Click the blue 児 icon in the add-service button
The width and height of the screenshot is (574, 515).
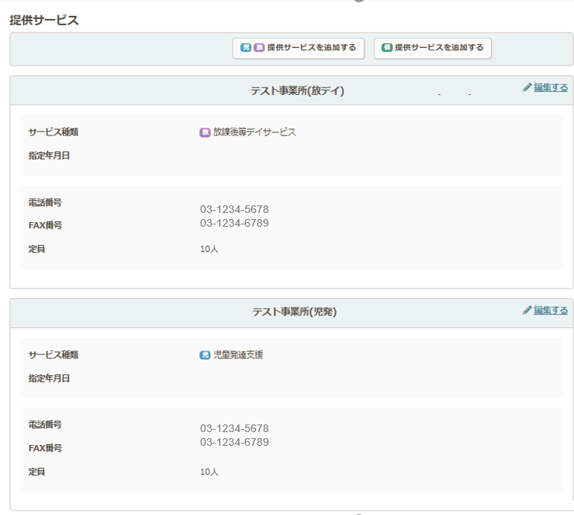pyautogui.click(x=245, y=48)
